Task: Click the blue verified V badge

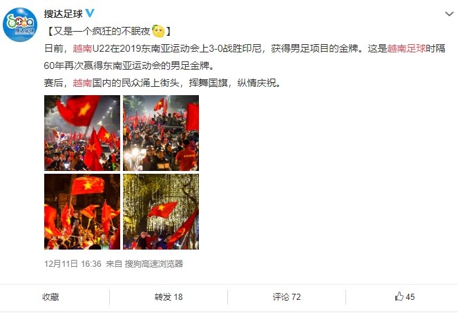Action: (90, 13)
